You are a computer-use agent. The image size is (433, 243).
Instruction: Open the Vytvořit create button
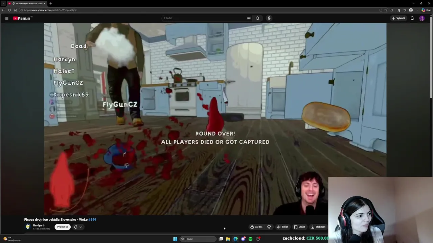[398, 18]
